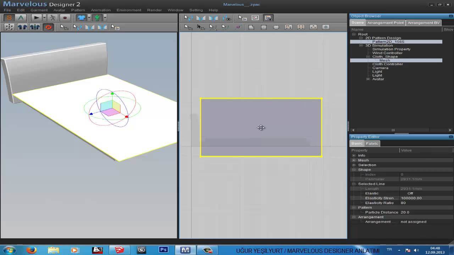Expand the Avatar node in Object Browser
Viewport: 454px width, 255px height.
(368, 79)
